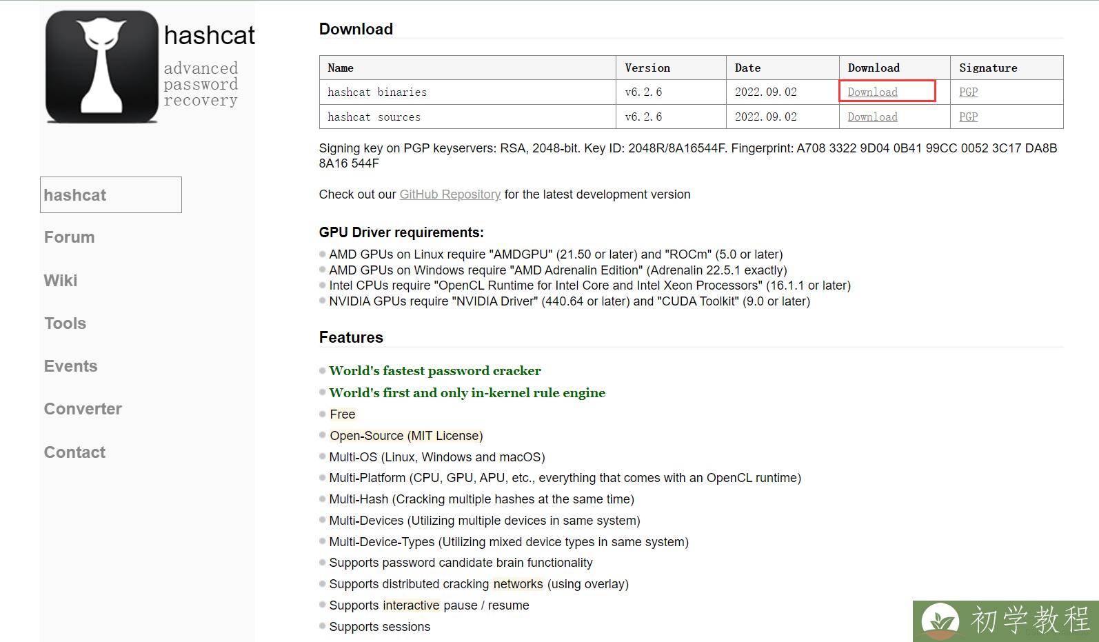This screenshot has height=642, width=1099.
Task: Click 'World's fastest password cracker' text
Action: 435,371
